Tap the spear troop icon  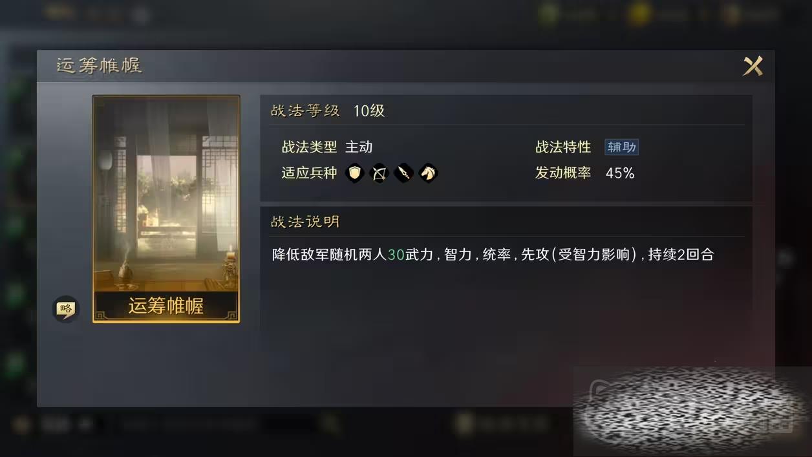tap(403, 173)
